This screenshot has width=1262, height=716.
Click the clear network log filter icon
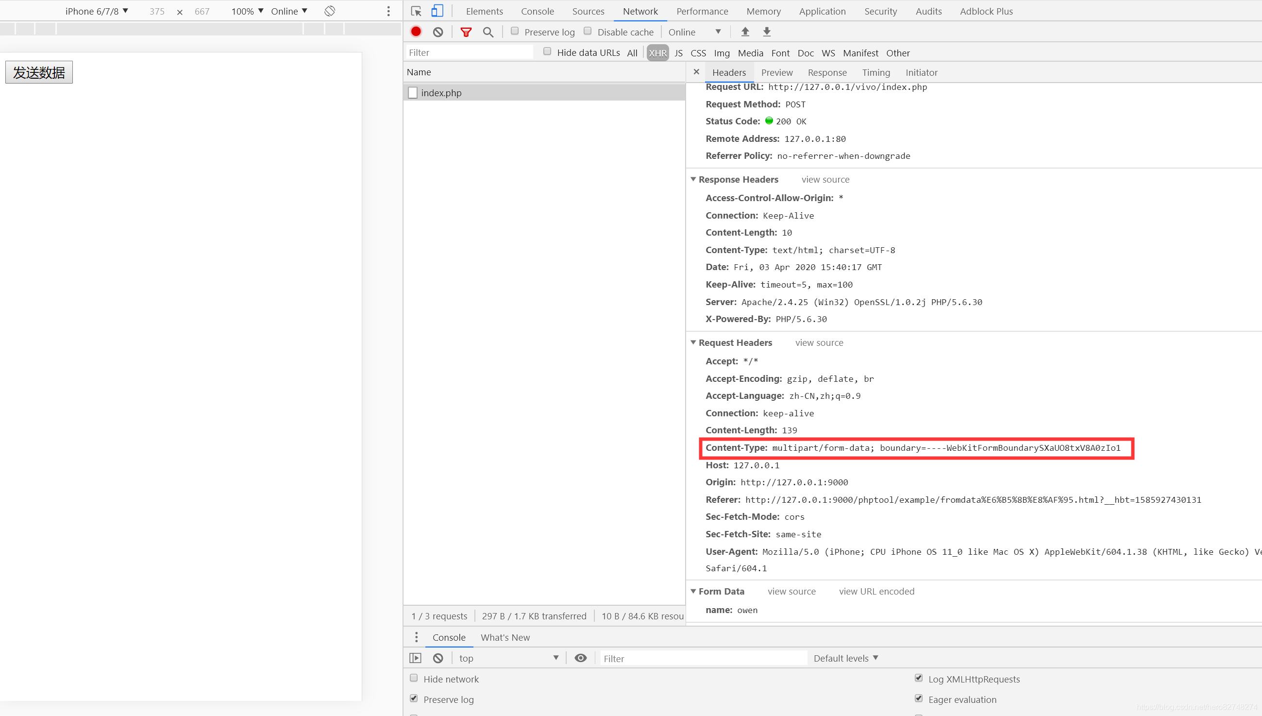tap(437, 32)
